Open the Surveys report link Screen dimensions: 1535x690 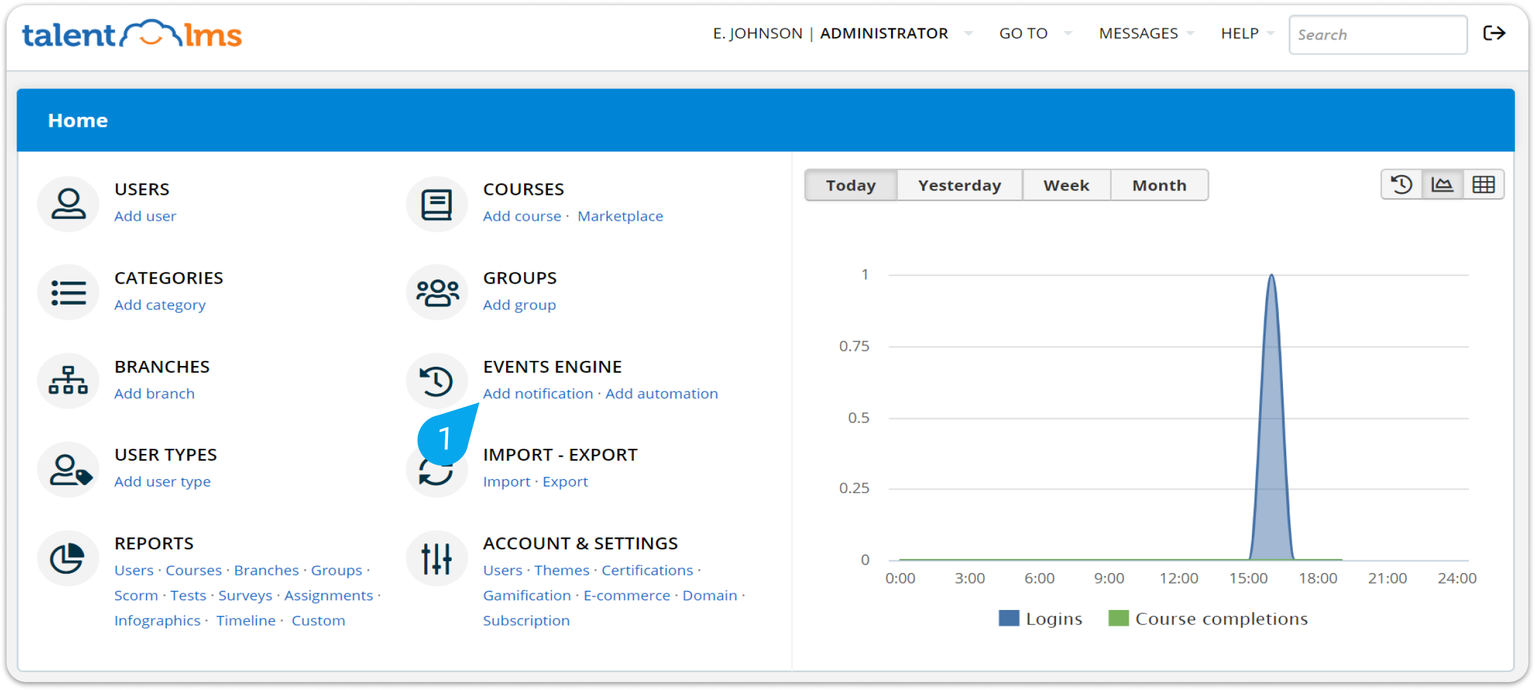[245, 595]
